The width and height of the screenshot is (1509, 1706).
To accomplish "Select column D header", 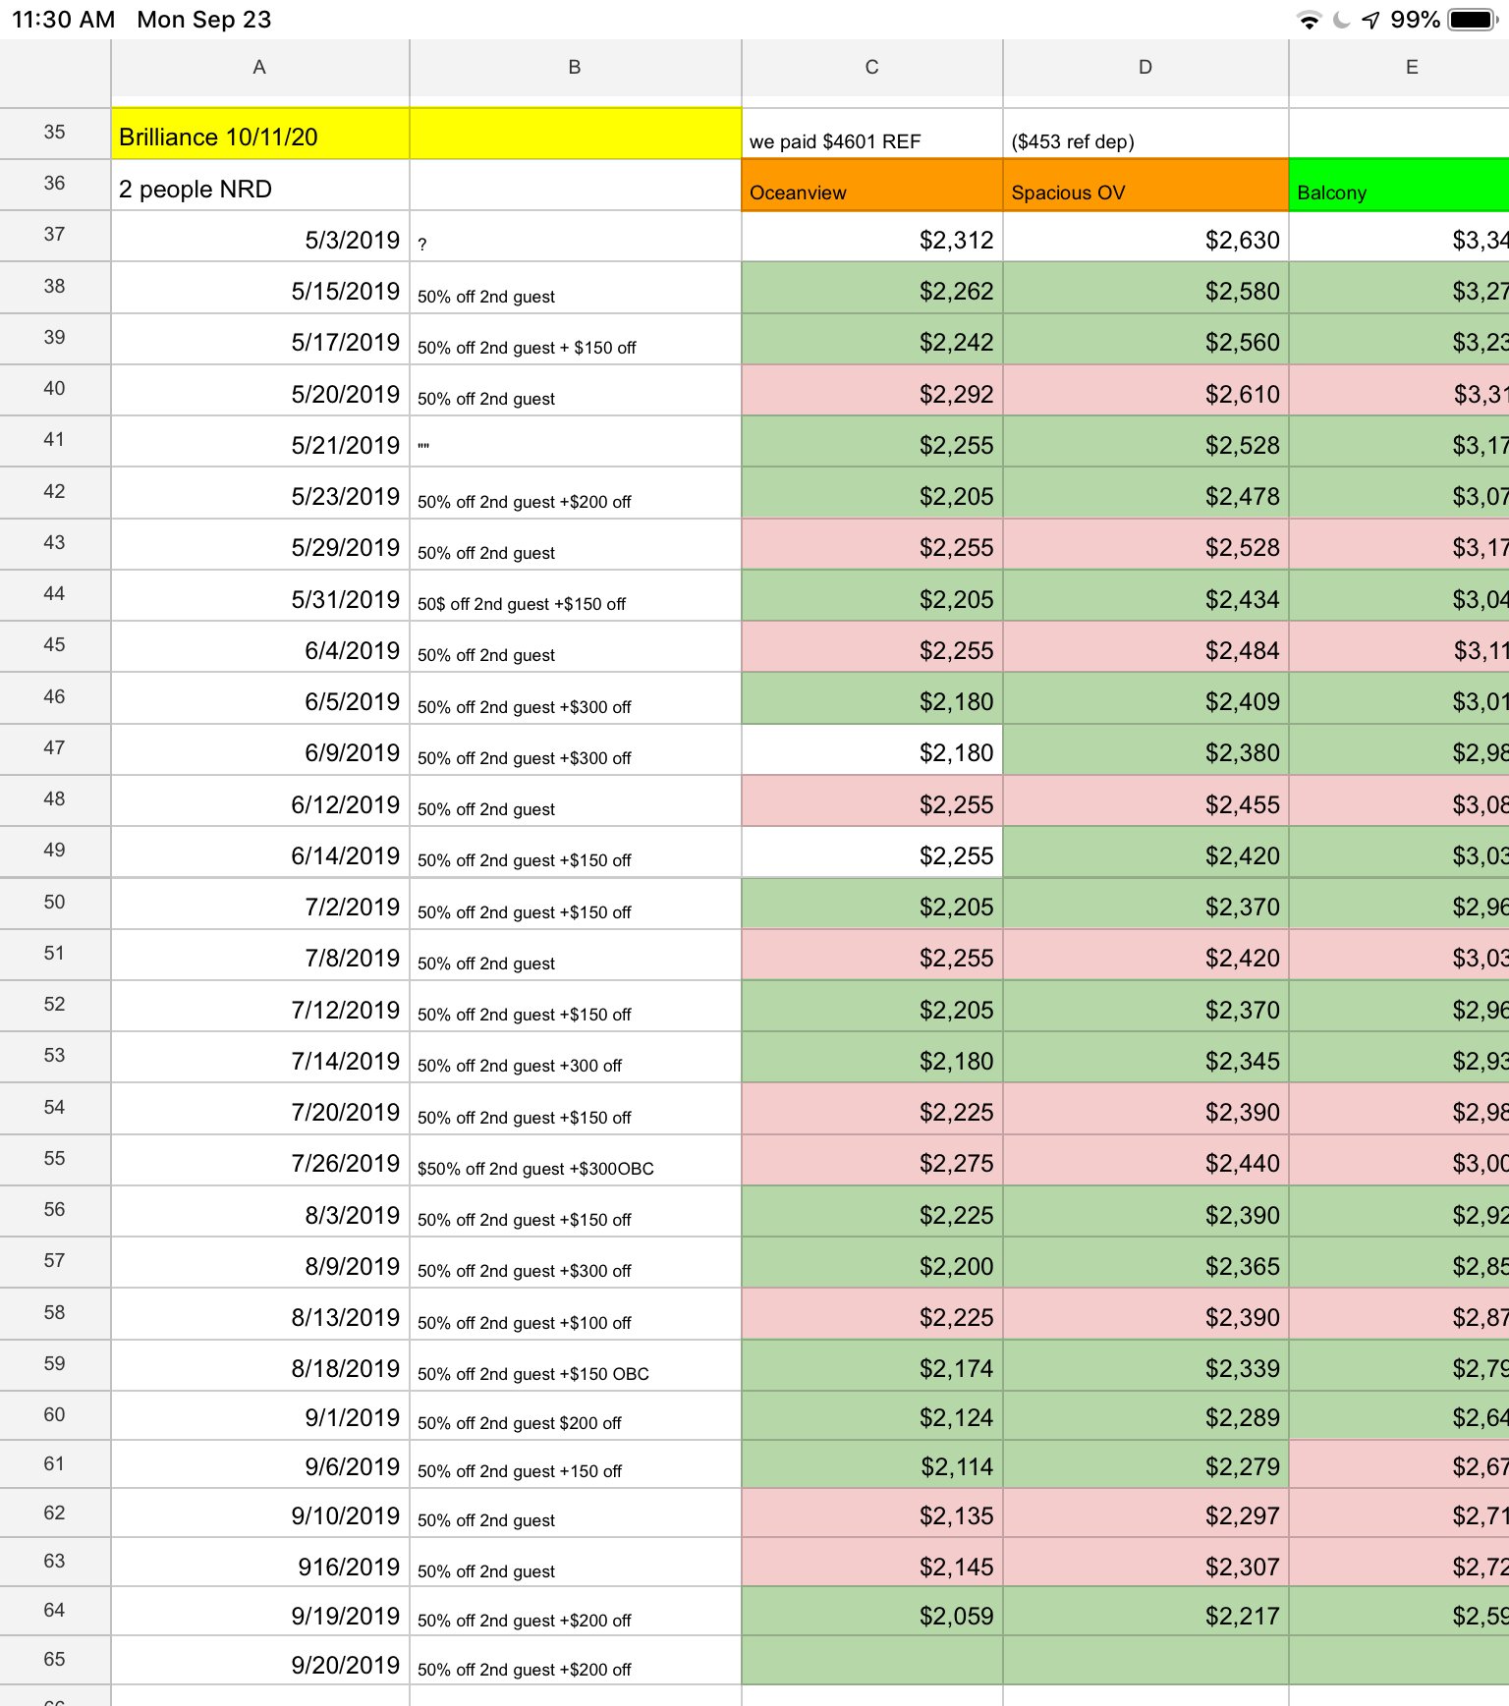I will point(1146,68).
